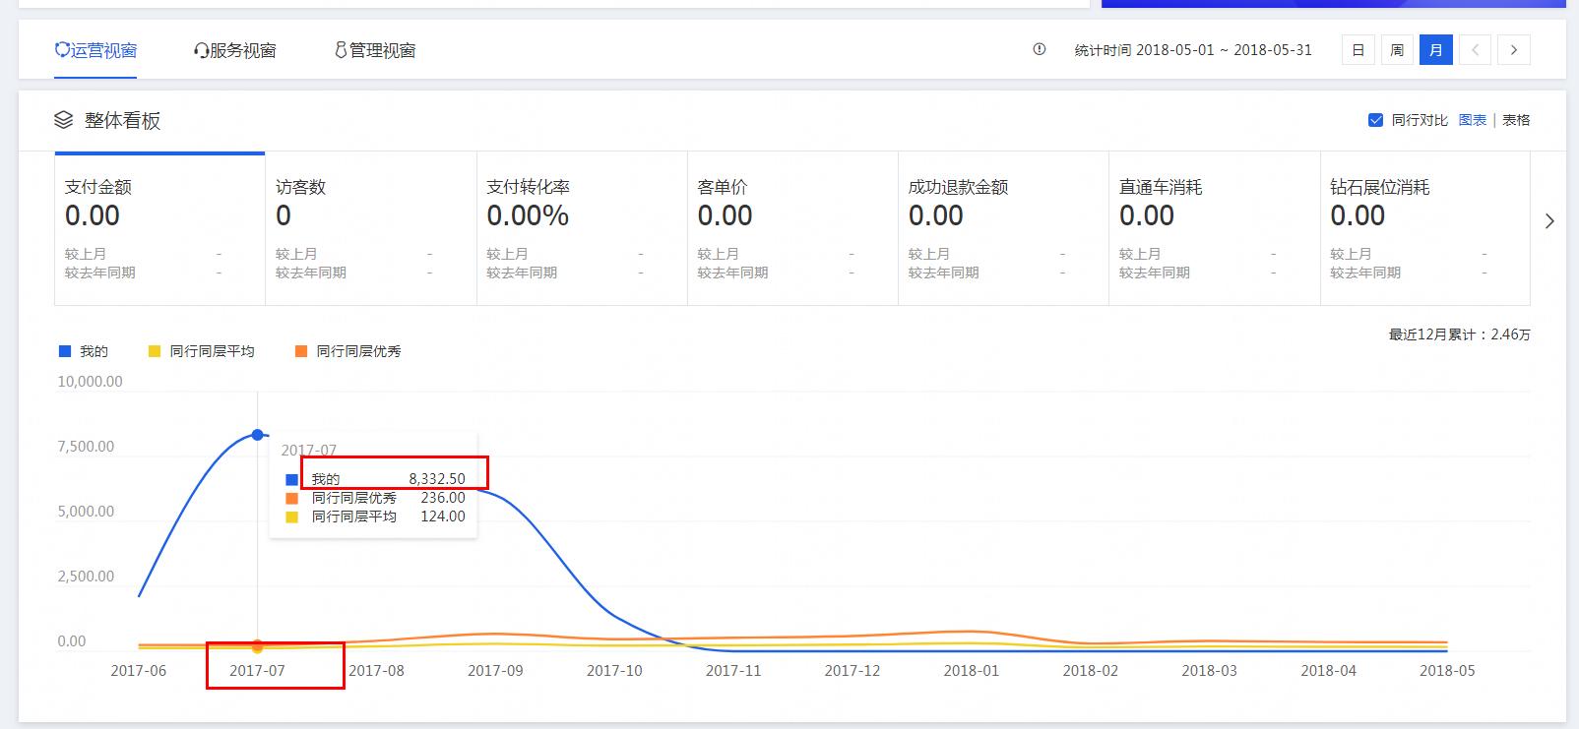The height and width of the screenshot is (729, 1579).
Task: Click the 2018-03 axis label
Action: tap(1209, 671)
